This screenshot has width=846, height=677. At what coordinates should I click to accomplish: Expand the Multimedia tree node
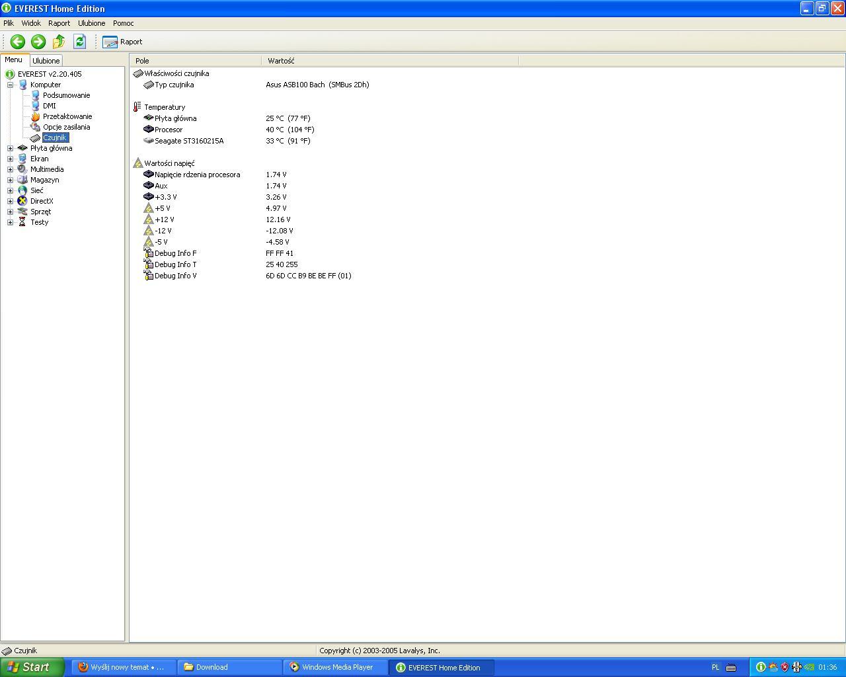point(10,169)
